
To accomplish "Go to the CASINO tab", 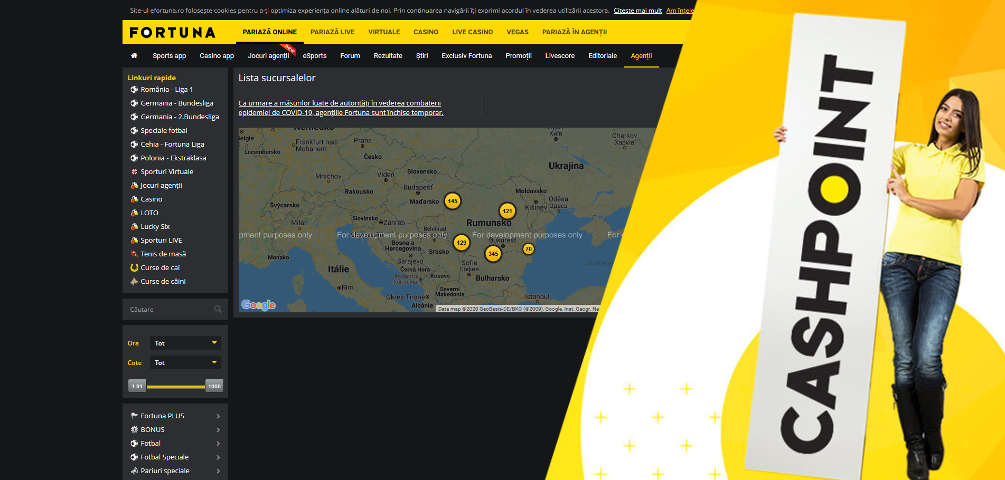I will pyautogui.click(x=426, y=32).
